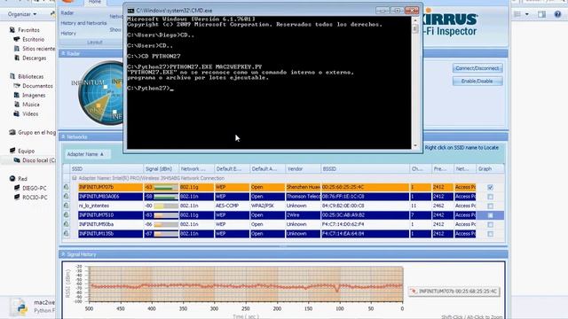Viewport: 568px width, 319px height.
Task: Click the Documentos library icon
Action: point(17,86)
